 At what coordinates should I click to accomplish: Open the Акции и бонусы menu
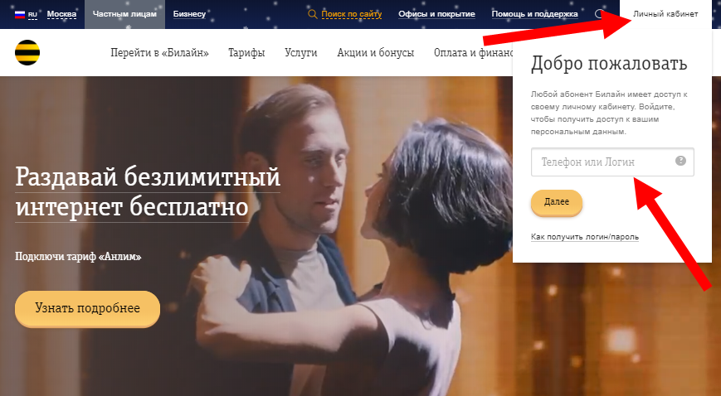pyautogui.click(x=376, y=53)
